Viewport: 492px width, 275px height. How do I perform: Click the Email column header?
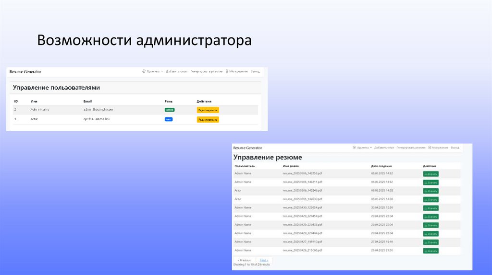click(x=87, y=102)
